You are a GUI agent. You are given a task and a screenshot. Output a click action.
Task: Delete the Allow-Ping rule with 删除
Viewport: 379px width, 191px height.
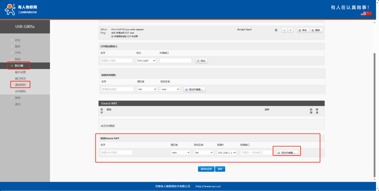(316, 30)
